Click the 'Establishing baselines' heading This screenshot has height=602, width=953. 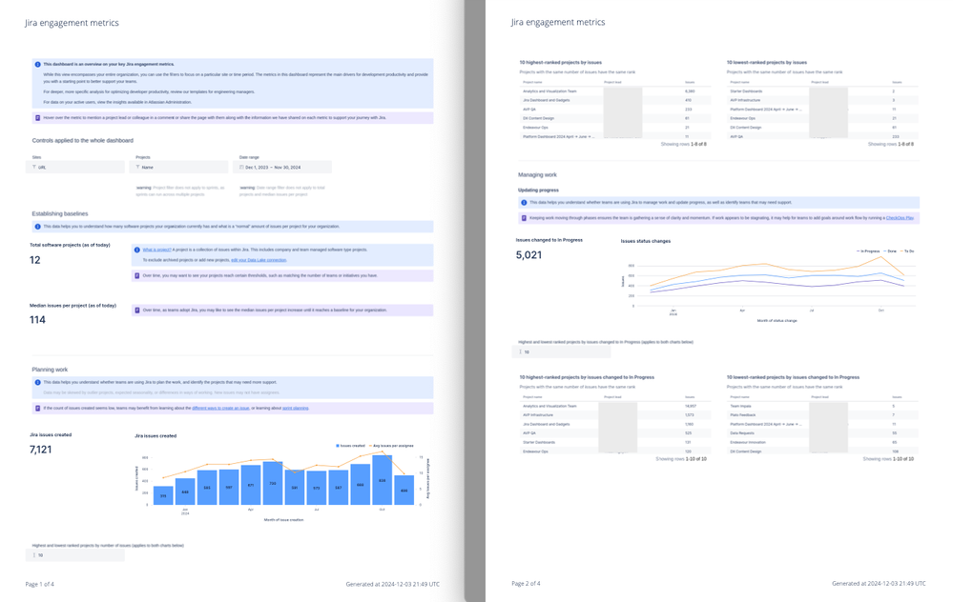click(60, 213)
